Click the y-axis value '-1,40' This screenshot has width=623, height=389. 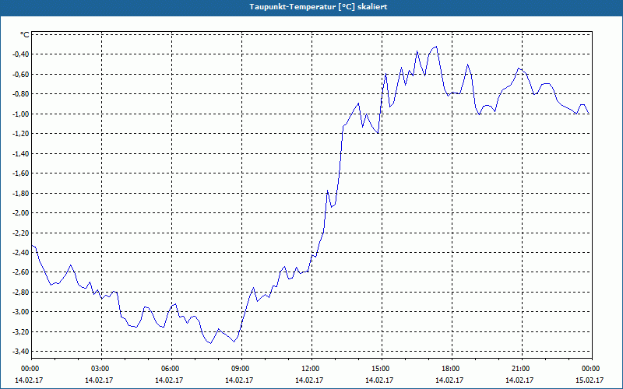(x=22, y=153)
